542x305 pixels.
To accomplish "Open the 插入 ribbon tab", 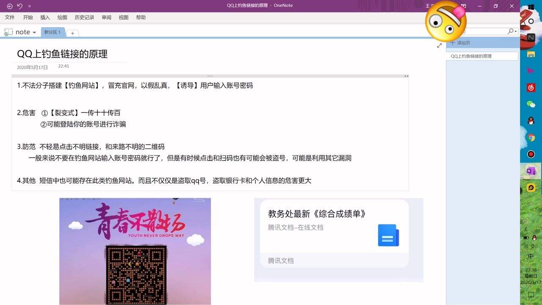I will (45, 17).
